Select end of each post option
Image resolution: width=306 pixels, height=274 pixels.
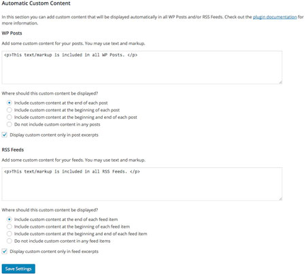pyautogui.click(x=9, y=103)
